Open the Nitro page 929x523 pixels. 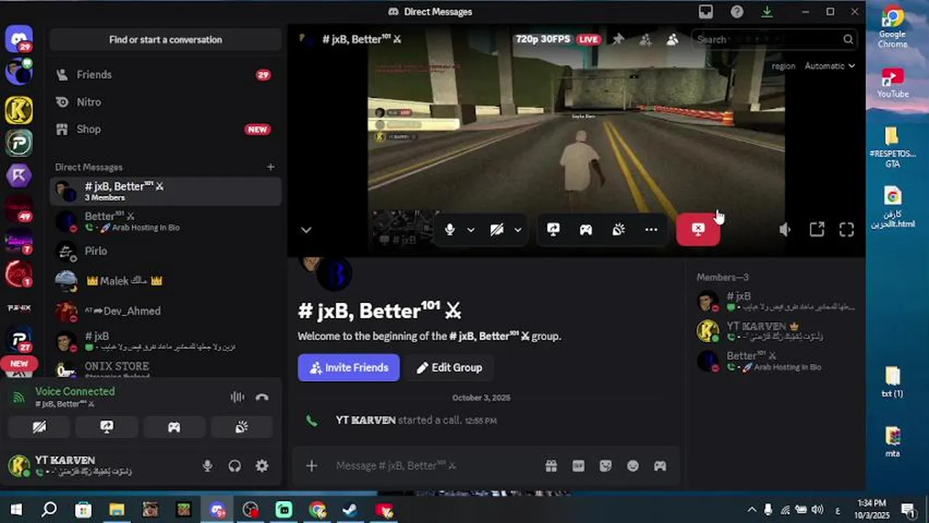(x=165, y=102)
